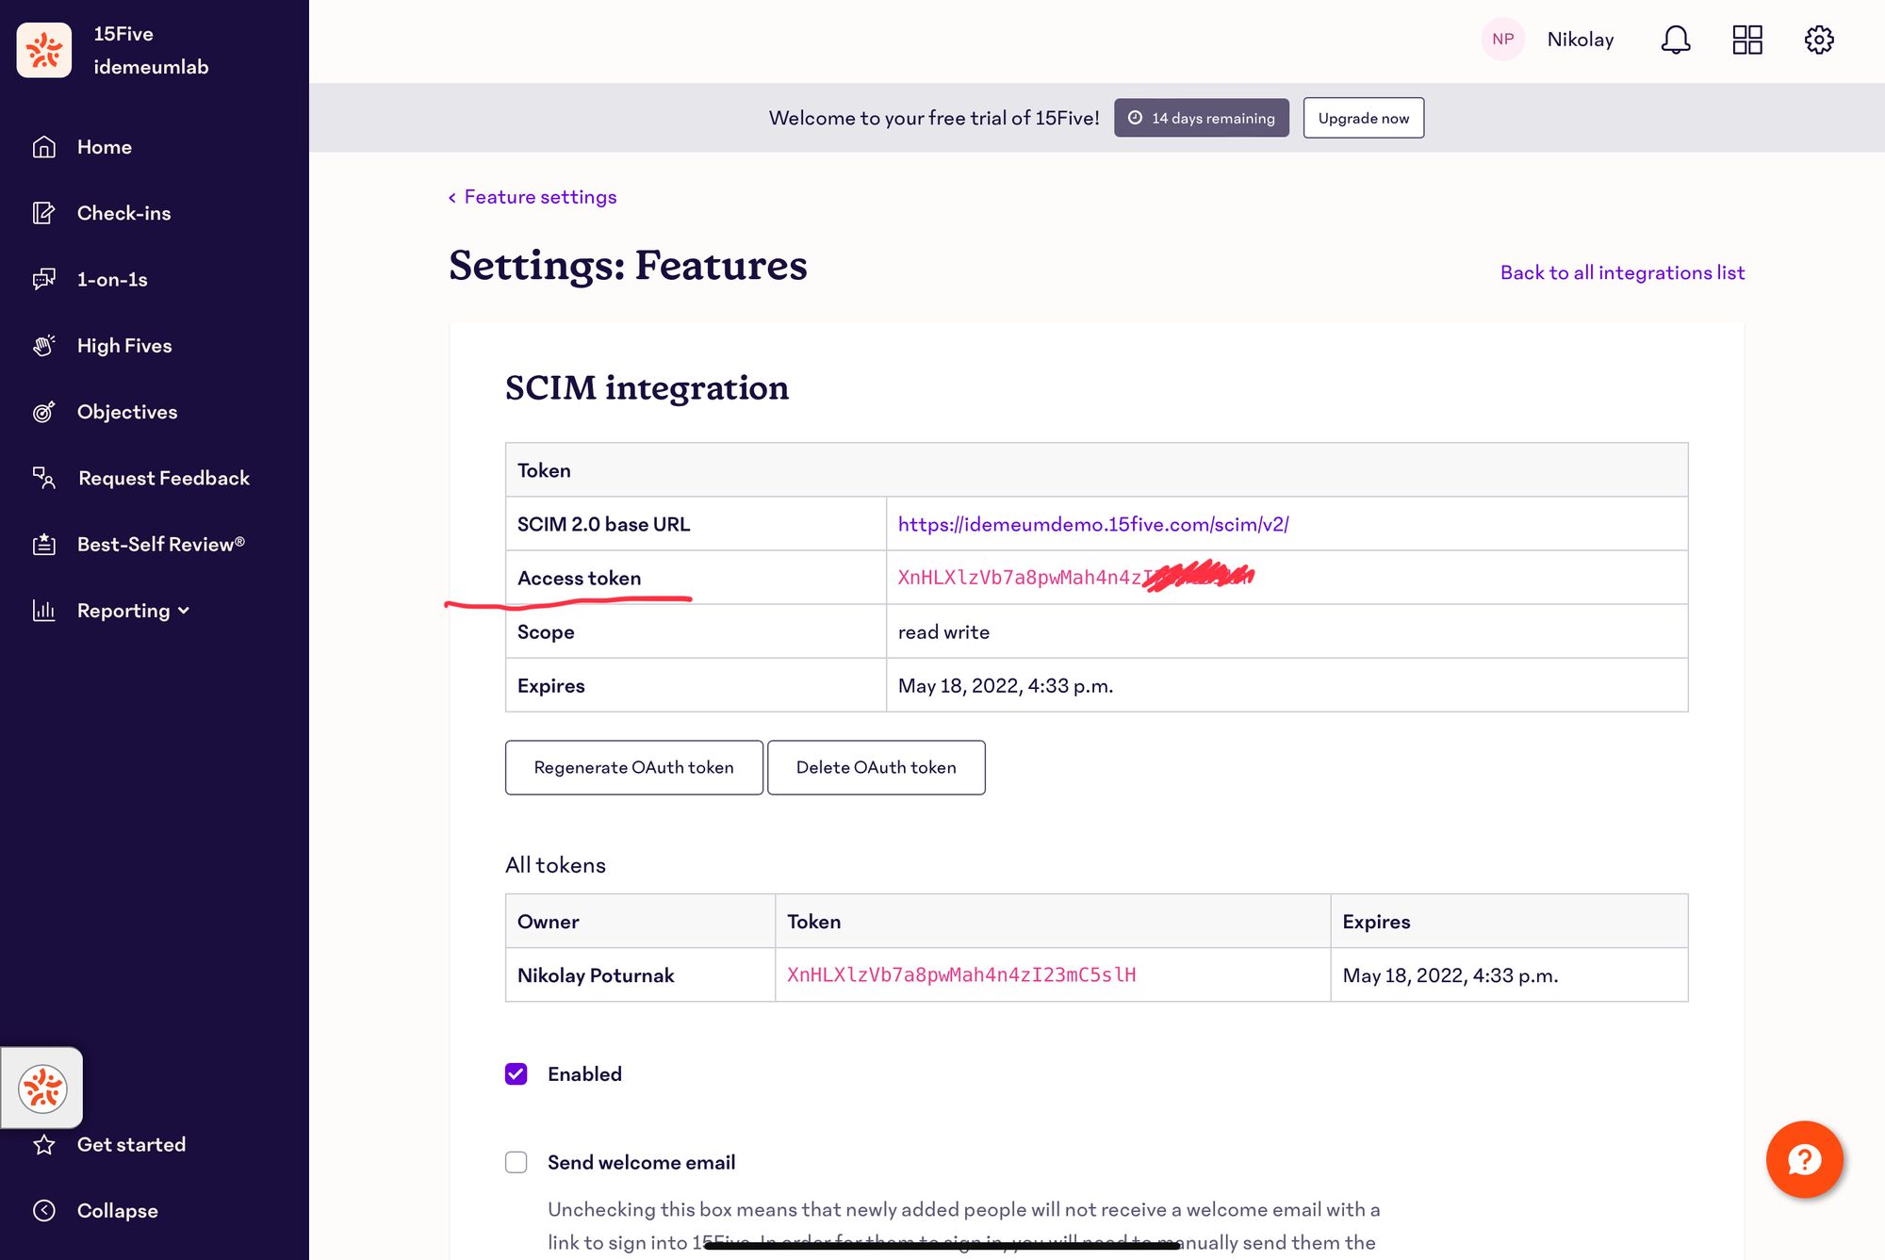Click the High Fives hand icon
Image resolution: width=1885 pixels, height=1260 pixels.
point(44,346)
